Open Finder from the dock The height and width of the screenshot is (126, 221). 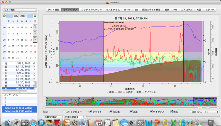(8, 123)
